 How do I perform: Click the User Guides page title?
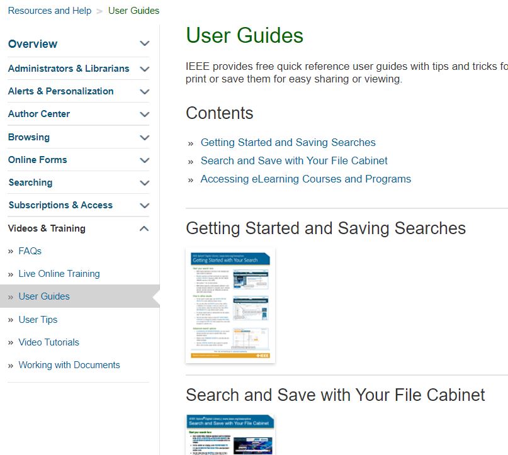(245, 35)
